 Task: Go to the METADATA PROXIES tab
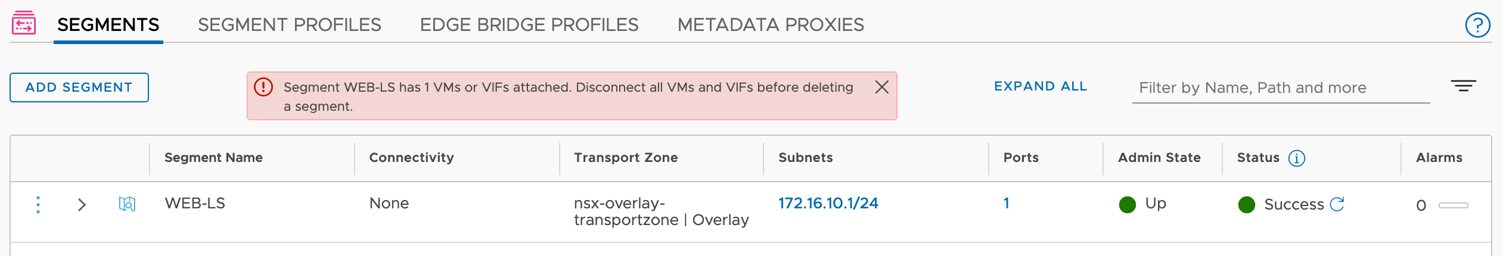771,25
